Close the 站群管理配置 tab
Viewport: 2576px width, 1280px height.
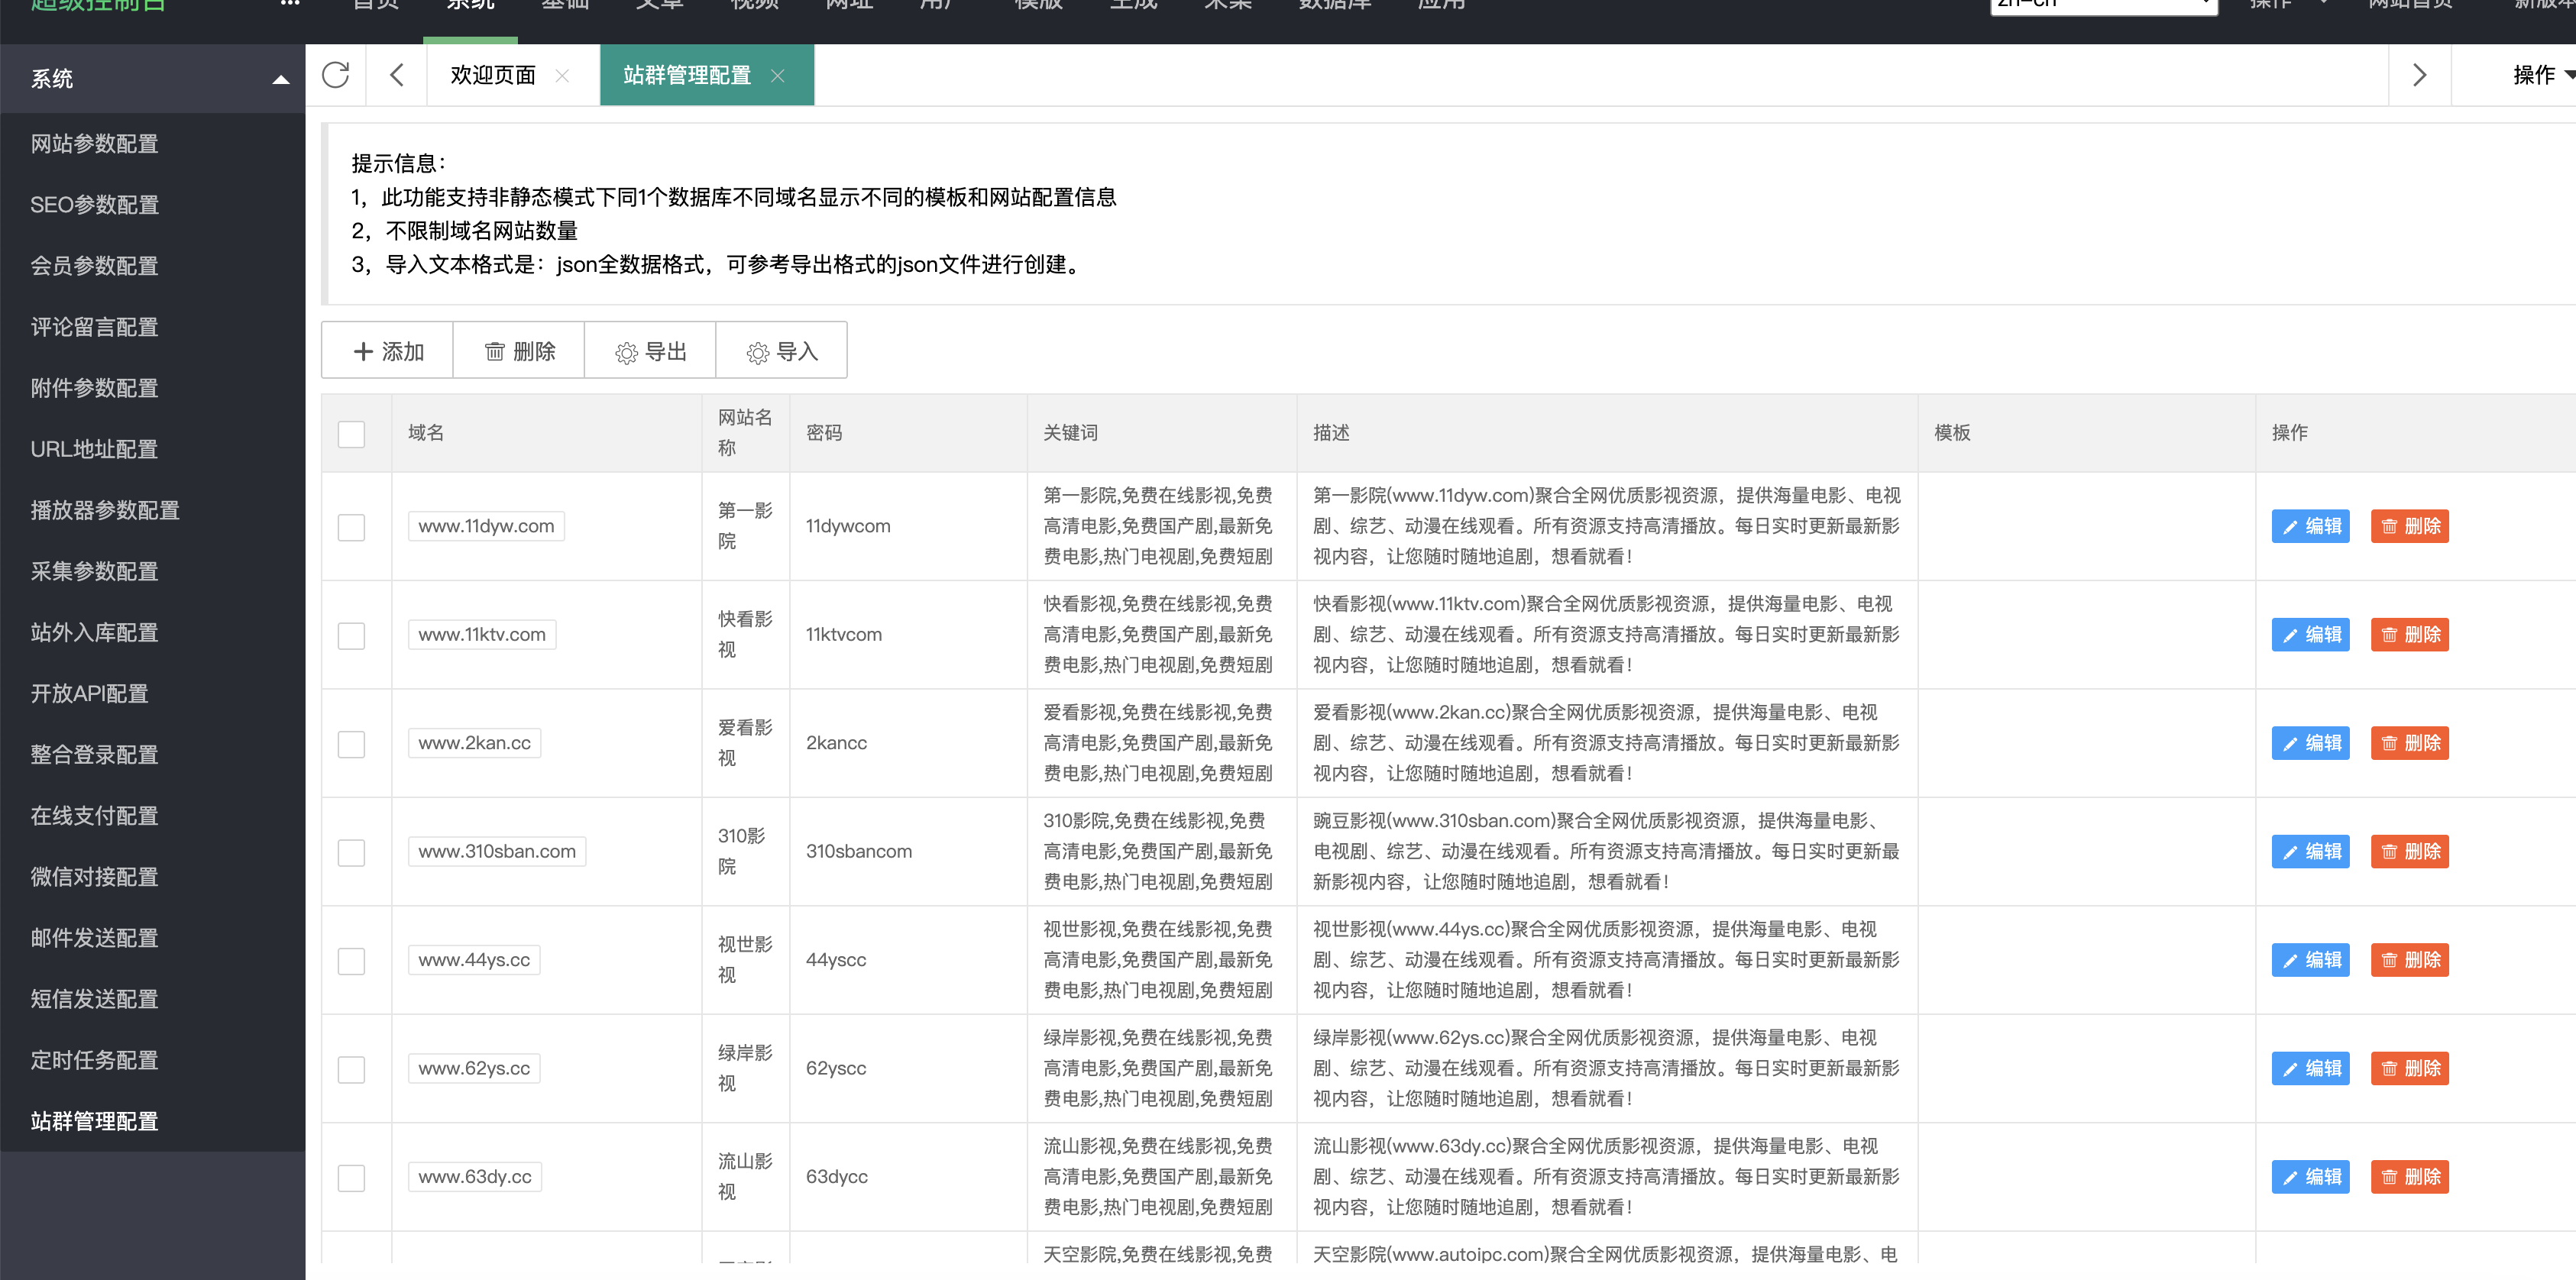(777, 76)
